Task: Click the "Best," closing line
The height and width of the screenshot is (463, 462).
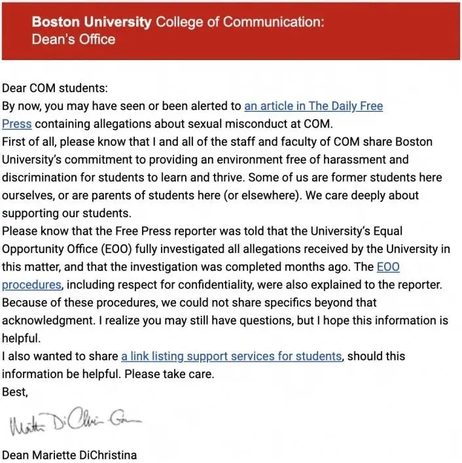Action: point(16,392)
